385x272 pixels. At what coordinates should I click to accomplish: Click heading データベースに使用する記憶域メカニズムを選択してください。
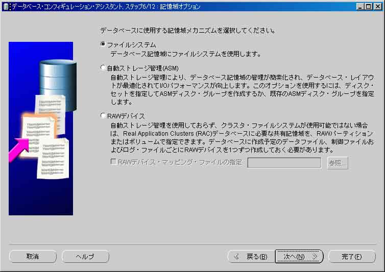pyautogui.click(x=188, y=31)
